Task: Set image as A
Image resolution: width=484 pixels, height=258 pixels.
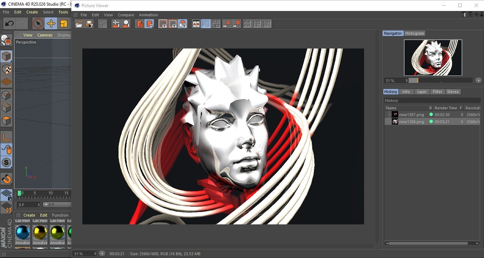Action: click(x=226, y=24)
